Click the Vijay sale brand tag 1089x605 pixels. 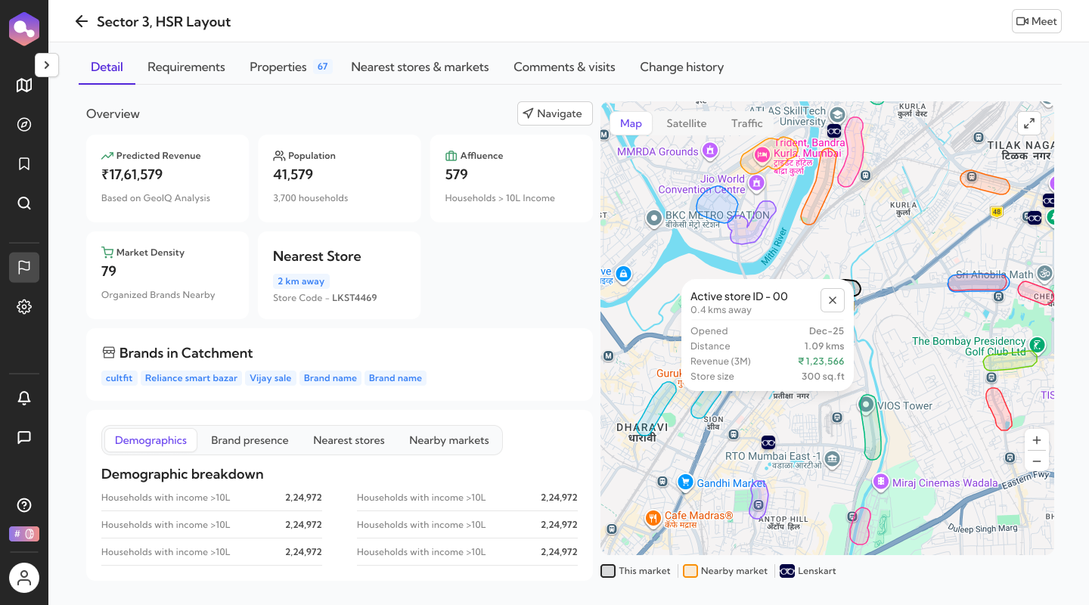point(271,378)
